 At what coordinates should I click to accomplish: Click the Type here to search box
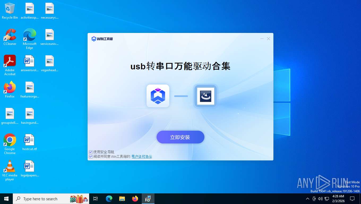click(51, 199)
